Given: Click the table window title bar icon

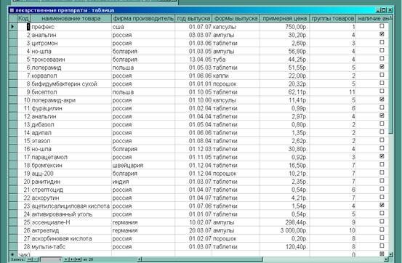Looking at the screenshot, I should tap(12, 10).
